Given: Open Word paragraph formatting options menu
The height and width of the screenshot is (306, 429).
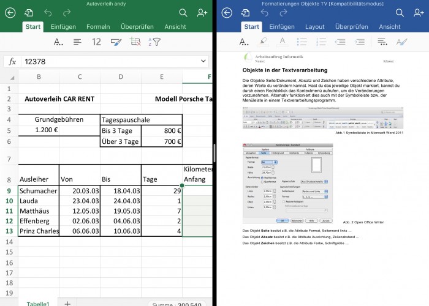Looking at the screenshot, I should point(382,42).
